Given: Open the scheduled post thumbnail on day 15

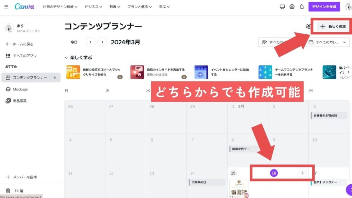Looking at the screenshot, I should coord(239,188).
